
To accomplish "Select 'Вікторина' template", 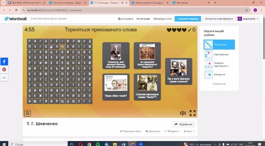I will 219,74.
